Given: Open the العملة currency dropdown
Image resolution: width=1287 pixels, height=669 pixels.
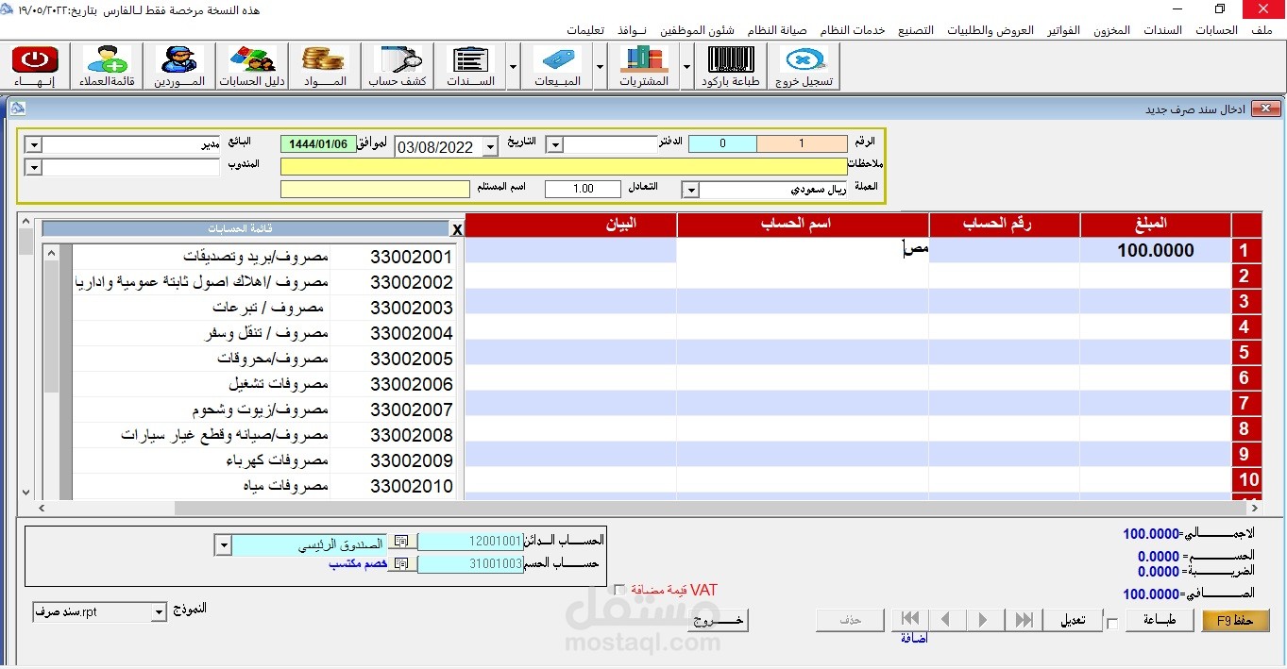Looking at the screenshot, I should [690, 190].
